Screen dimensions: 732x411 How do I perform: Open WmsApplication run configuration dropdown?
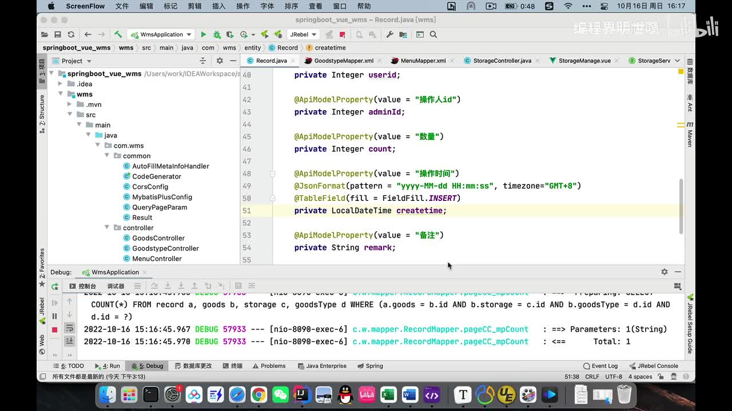click(x=161, y=35)
